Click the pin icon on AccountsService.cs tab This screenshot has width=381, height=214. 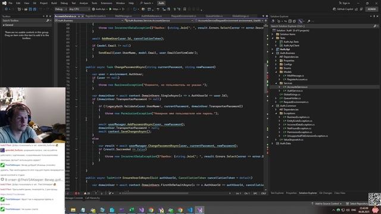tap(79, 16)
